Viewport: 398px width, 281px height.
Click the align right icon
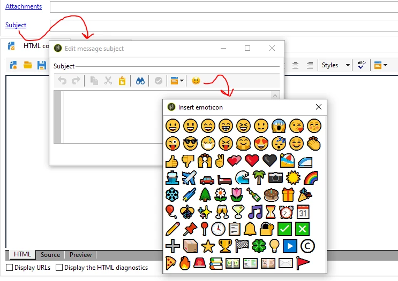click(310, 65)
